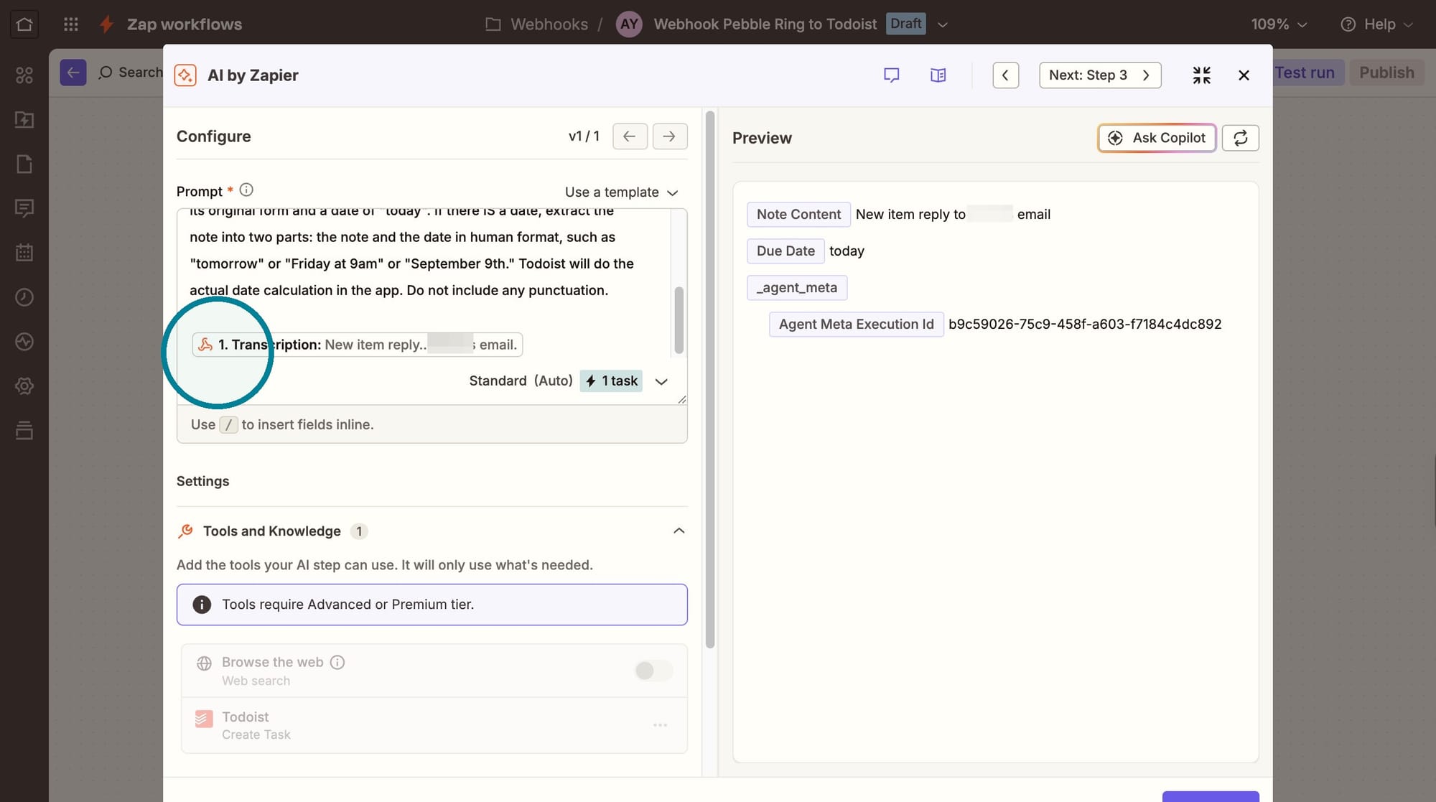The image size is (1436, 802).
Task: Click the Zap workflows lightning bolt logo
Action: (106, 24)
